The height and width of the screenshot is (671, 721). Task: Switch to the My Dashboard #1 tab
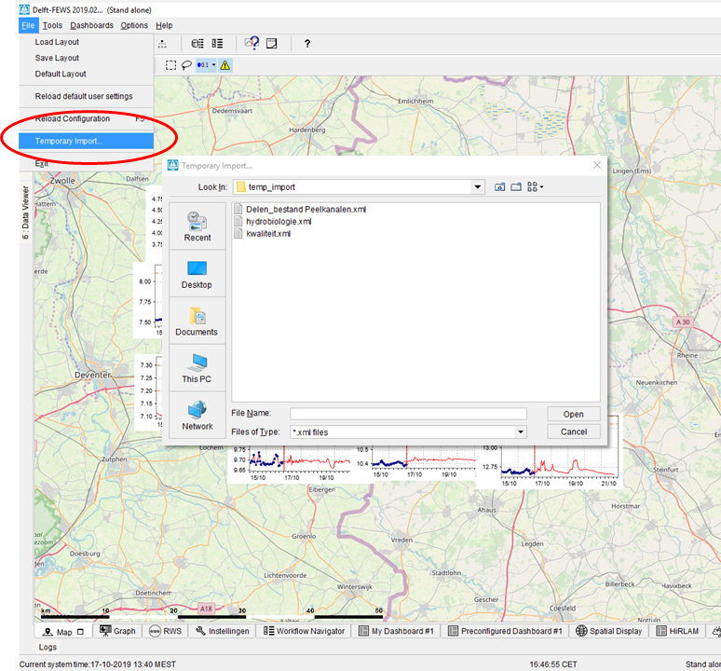(x=396, y=631)
